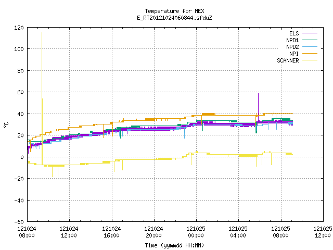Click the x-axis tick label 121025 04:00
The height and width of the screenshot is (250, 333).
pos(238,232)
